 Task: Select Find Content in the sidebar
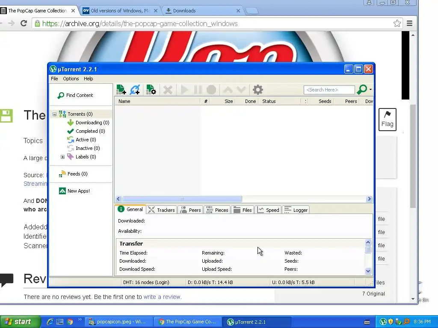pos(75,95)
